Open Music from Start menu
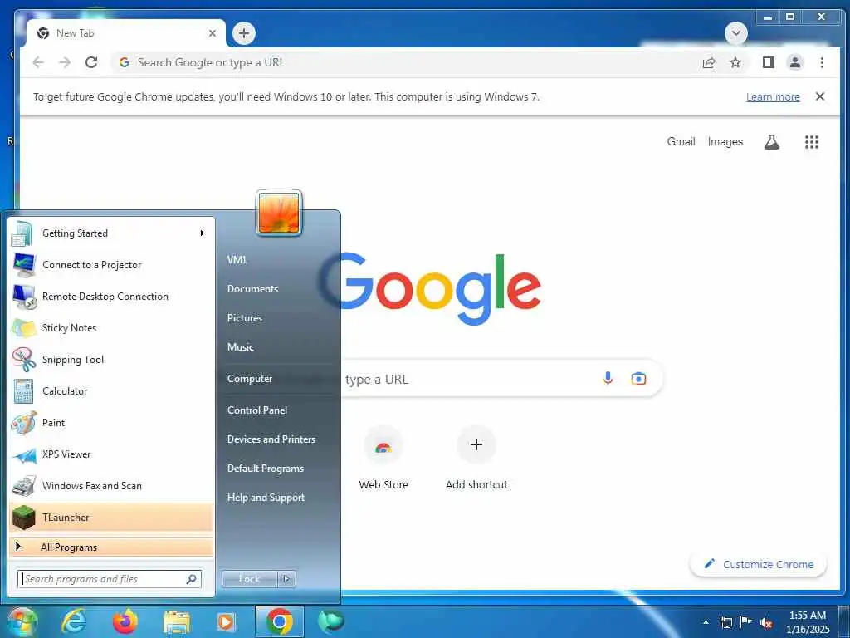Viewport: 850px width, 638px height. tap(240, 346)
